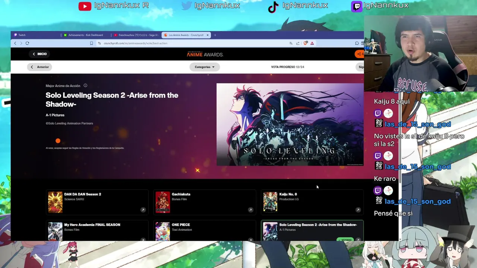Click the TikTok icon in overlay

click(274, 7)
